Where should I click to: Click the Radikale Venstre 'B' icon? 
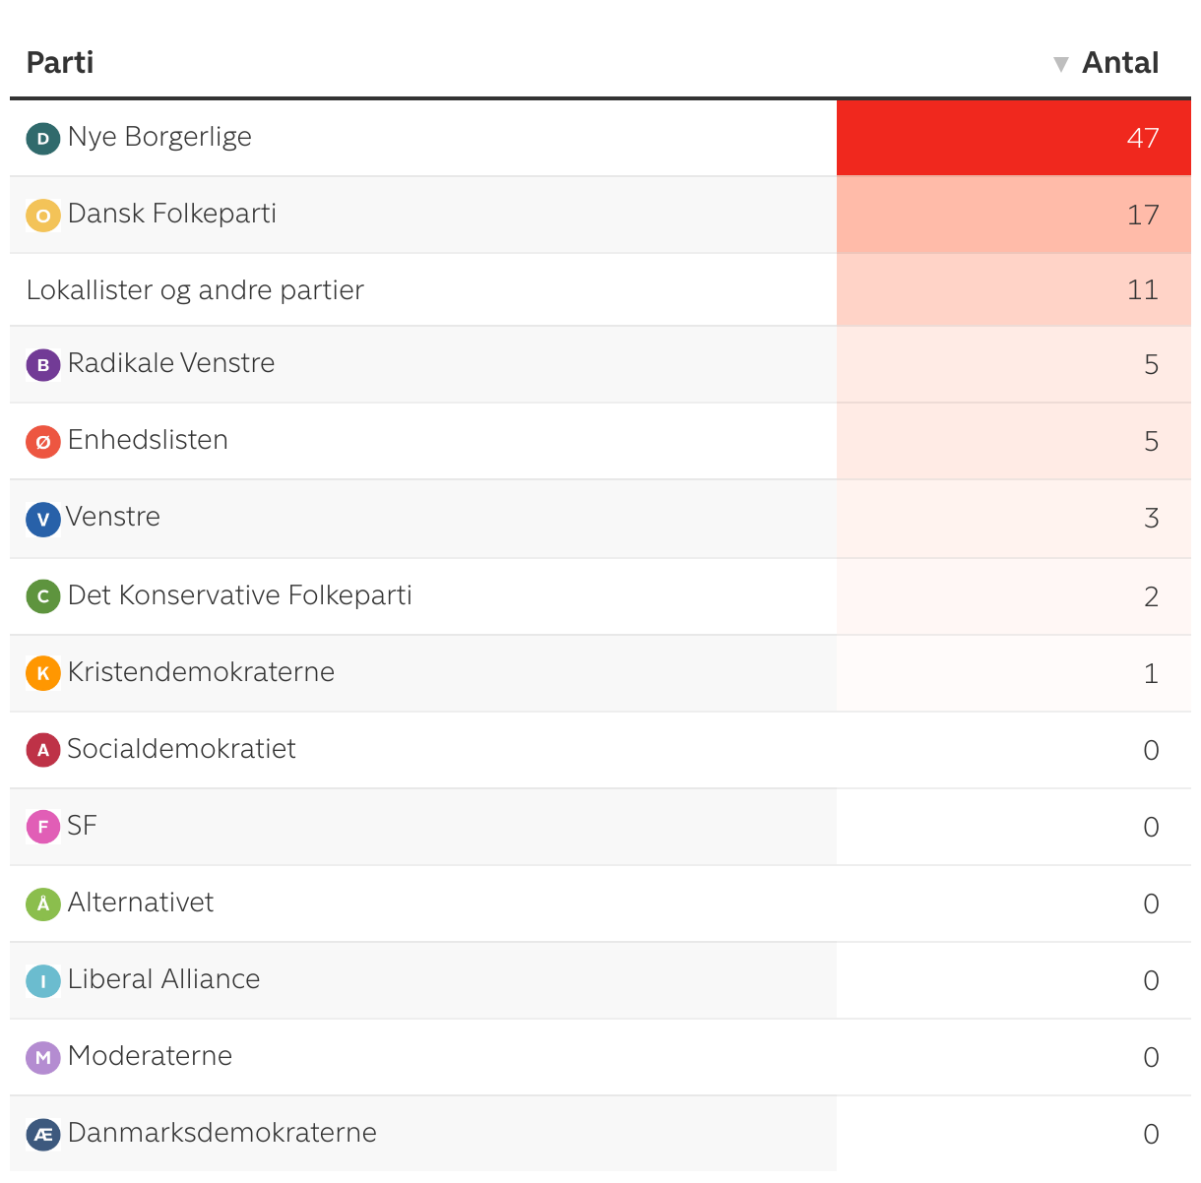(x=43, y=365)
